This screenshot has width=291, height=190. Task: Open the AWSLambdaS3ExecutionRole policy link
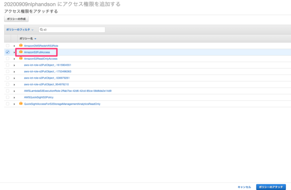(68, 91)
